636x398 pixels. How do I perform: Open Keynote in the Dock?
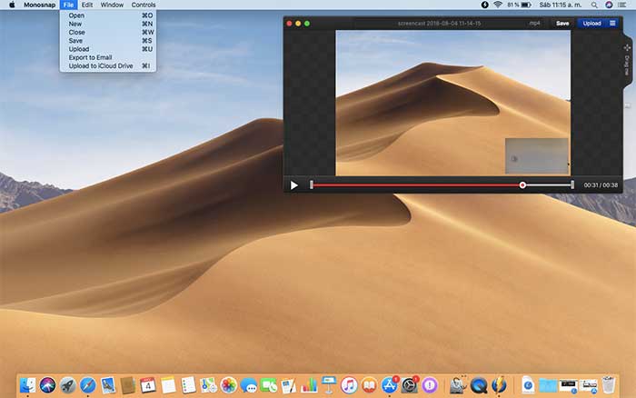pos(329,385)
